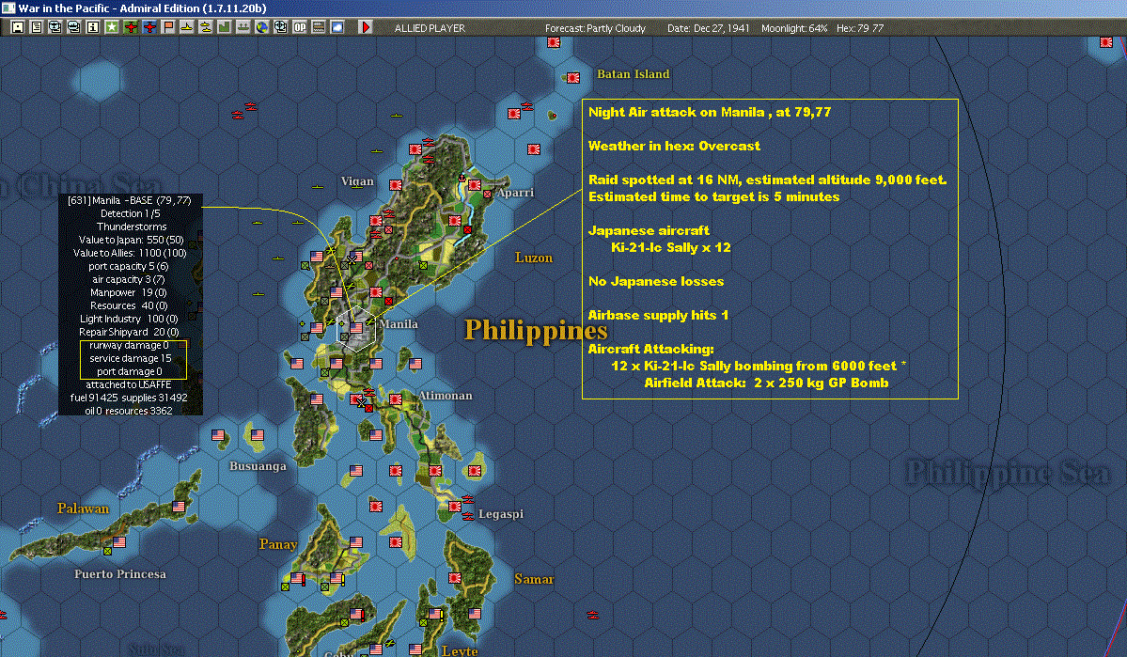Click the ALLIED PLAYER status text

coord(430,28)
